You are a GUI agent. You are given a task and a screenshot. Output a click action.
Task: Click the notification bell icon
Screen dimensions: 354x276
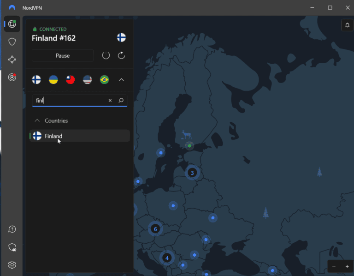point(347,25)
